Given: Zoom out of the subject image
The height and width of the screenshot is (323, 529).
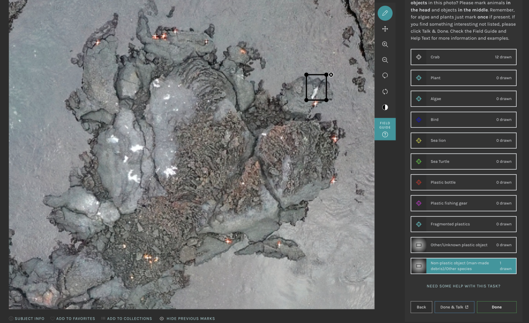Looking at the screenshot, I should click(x=385, y=60).
